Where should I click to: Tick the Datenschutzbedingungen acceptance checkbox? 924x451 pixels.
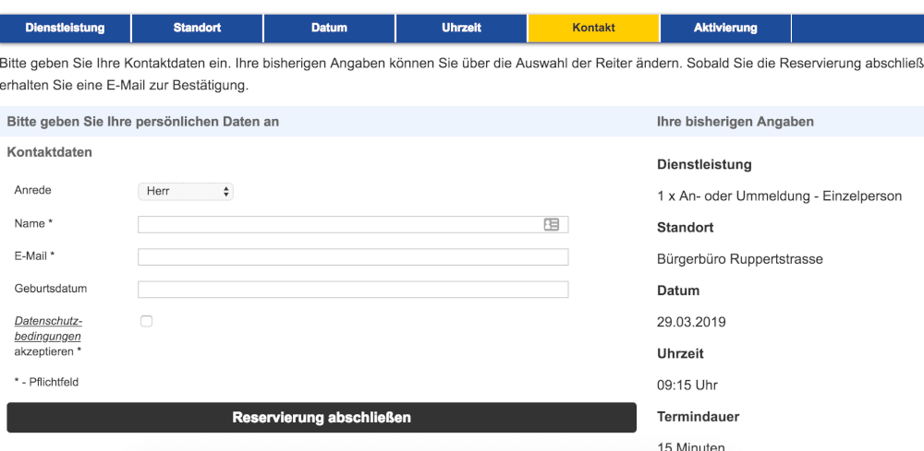(x=146, y=321)
